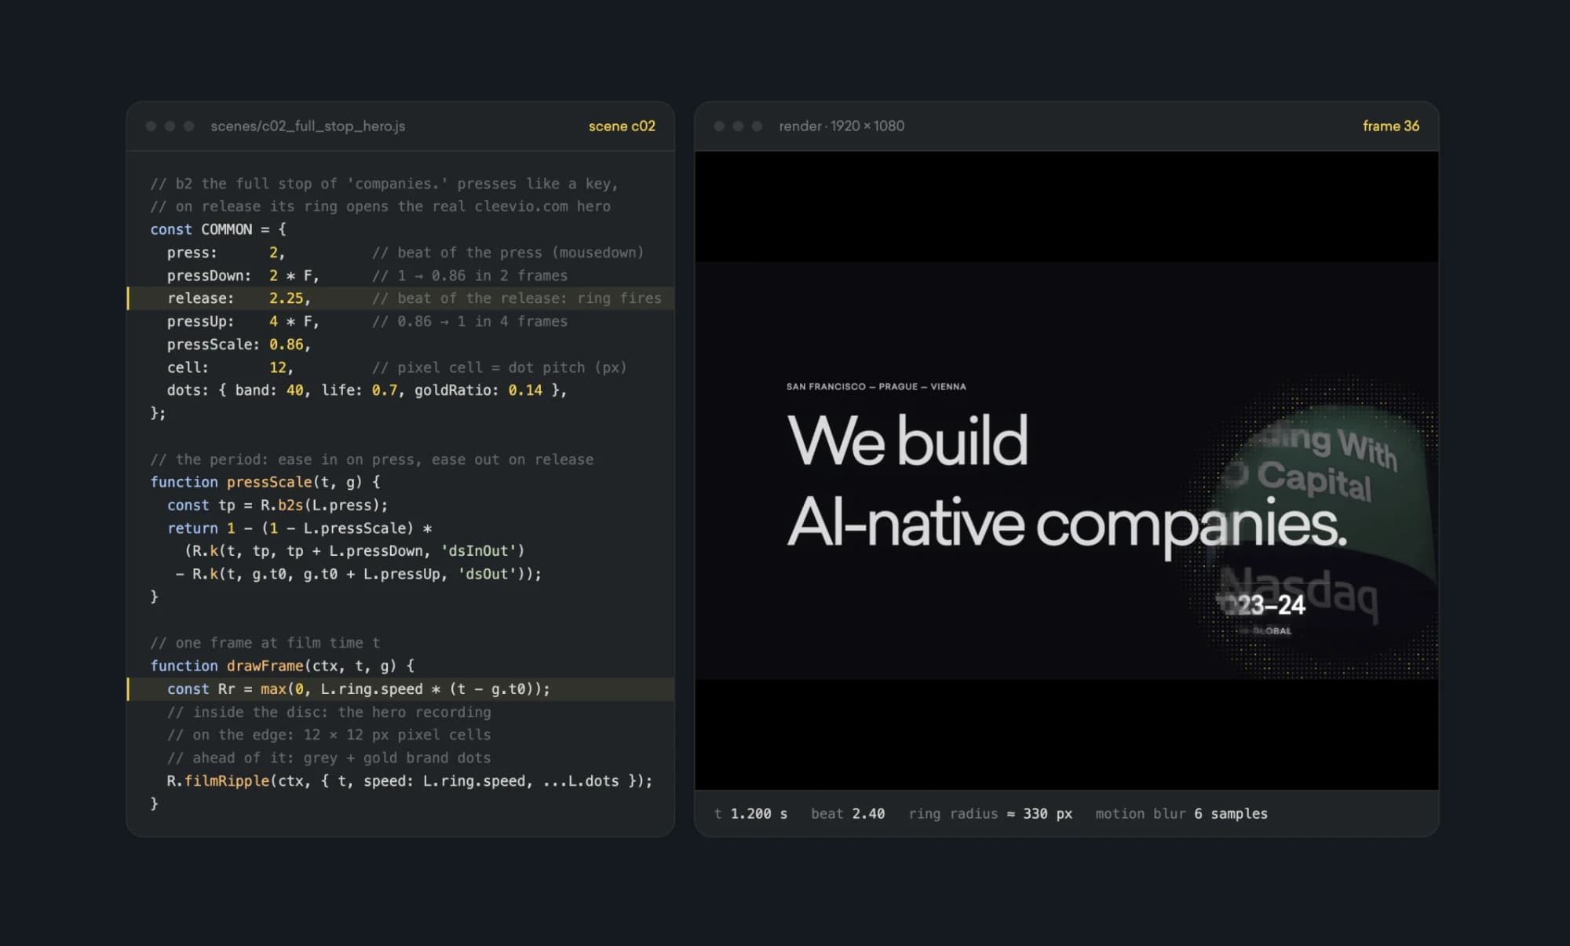Click the 'R.filmRipple(ctx, ...' line
The height and width of the screenshot is (946, 1570).
[409, 780]
